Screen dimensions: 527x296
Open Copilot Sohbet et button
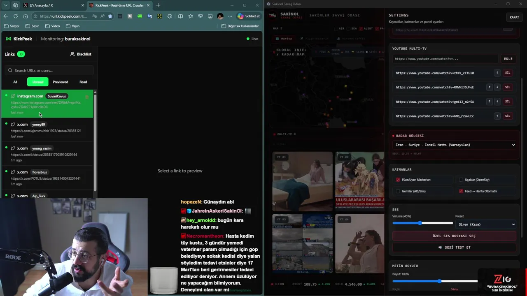click(249, 16)
